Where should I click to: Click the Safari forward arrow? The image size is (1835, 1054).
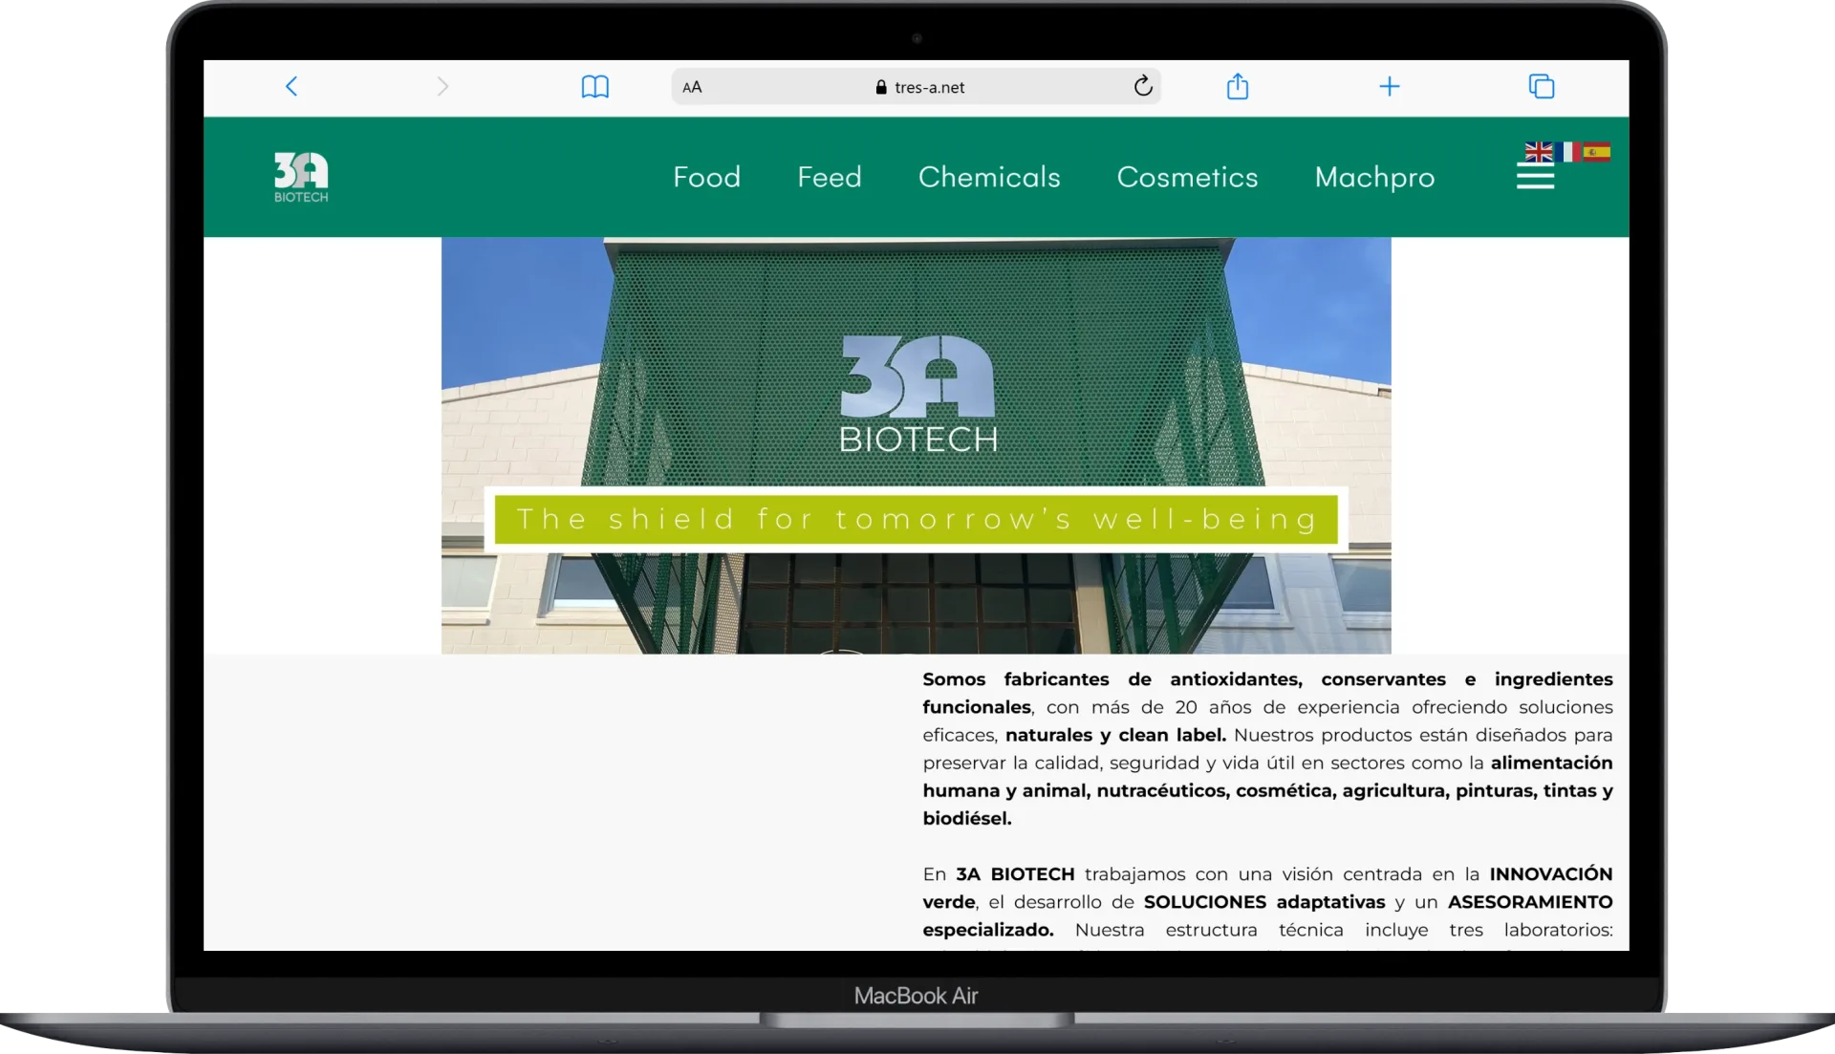[x=442, y=87]
